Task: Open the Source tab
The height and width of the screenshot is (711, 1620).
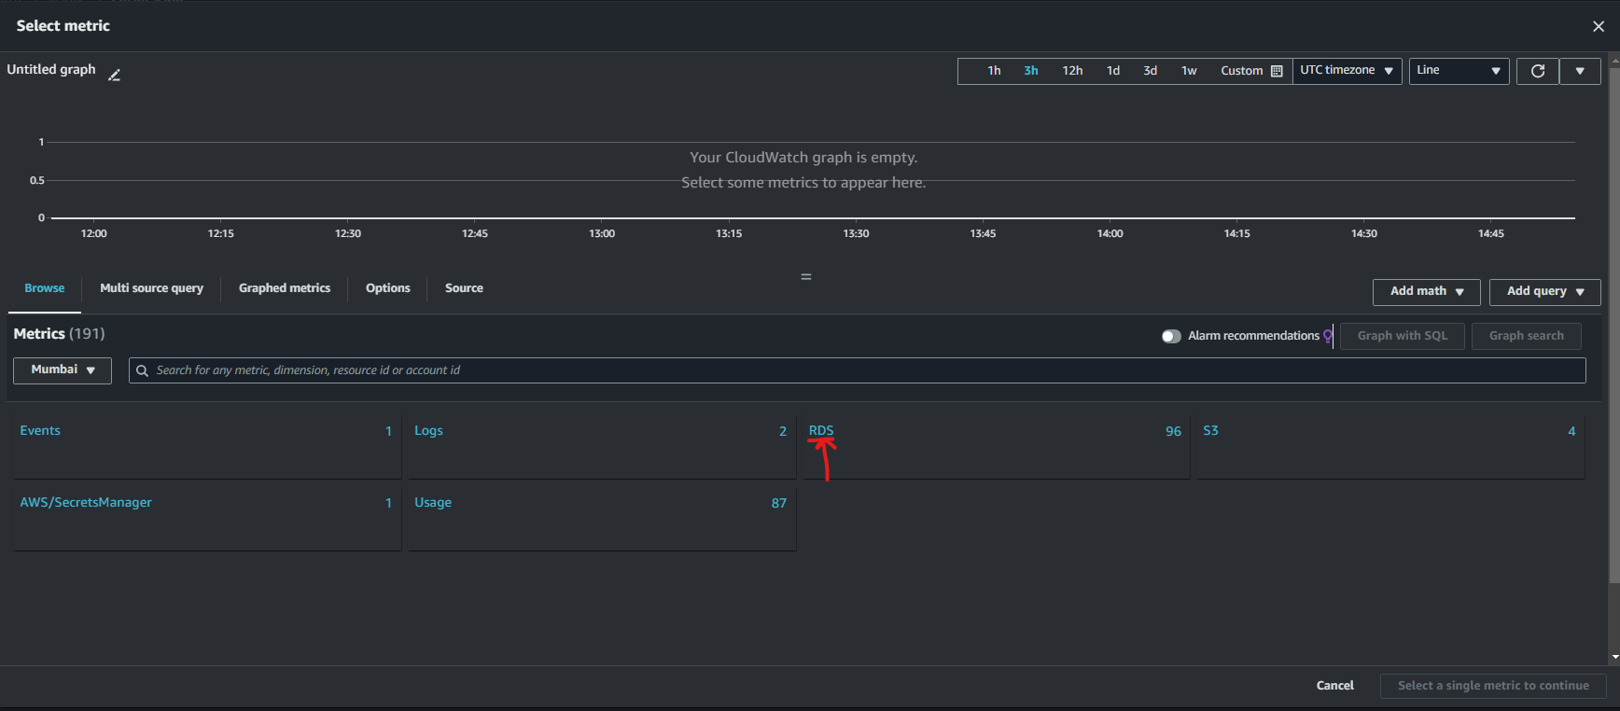Action: click(464, 288)
